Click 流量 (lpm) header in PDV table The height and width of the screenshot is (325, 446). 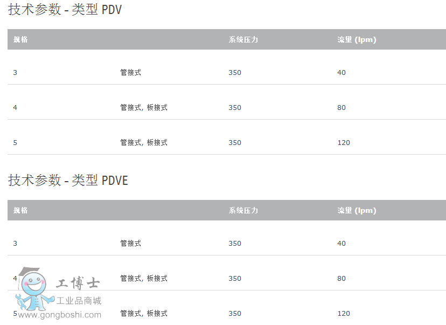[x=357, y=39]
